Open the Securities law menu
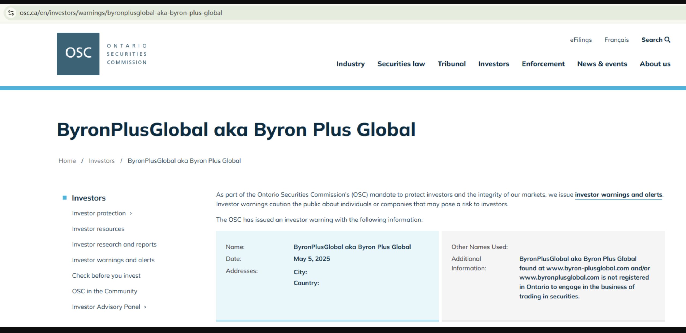Screen dimensions: 686x333 coord(401,64)
